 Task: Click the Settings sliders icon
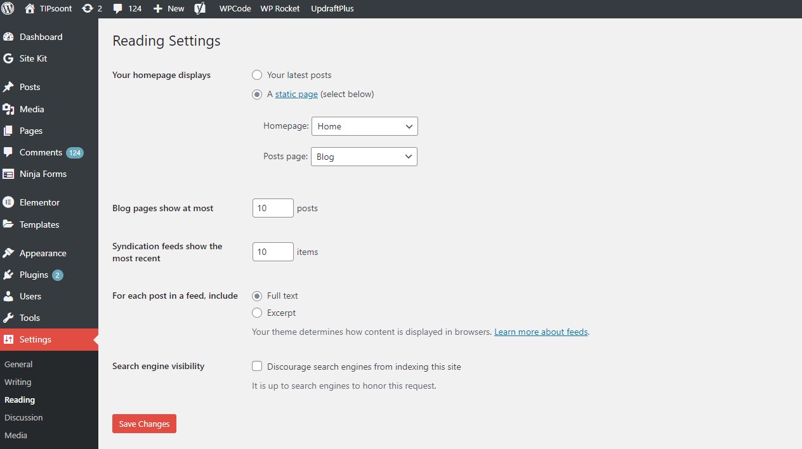8,339
